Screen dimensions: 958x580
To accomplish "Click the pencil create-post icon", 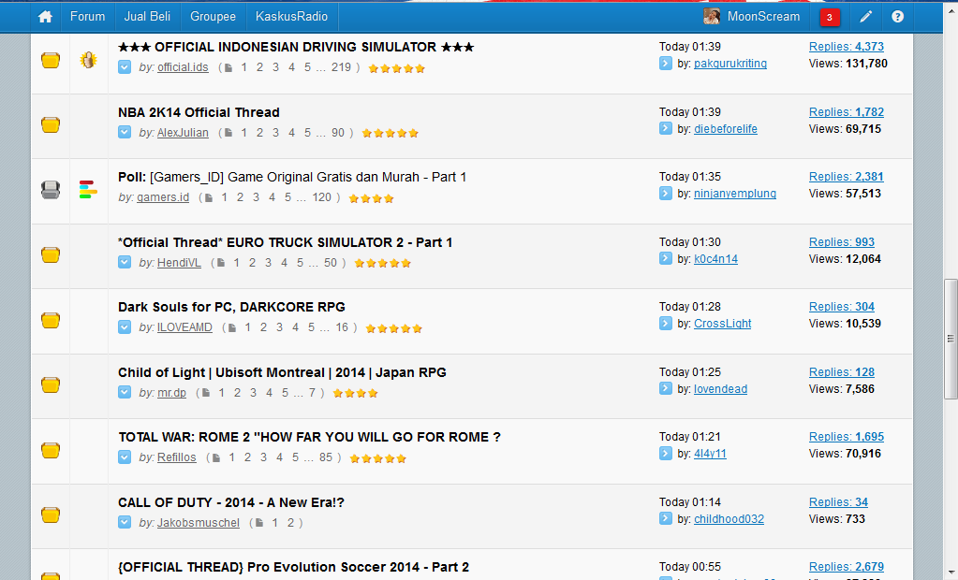I will click(x=865, y=17).
